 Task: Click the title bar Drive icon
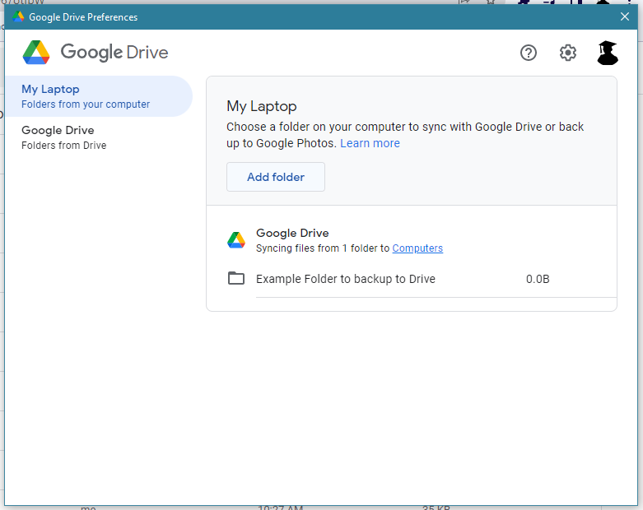pos(18,16)
